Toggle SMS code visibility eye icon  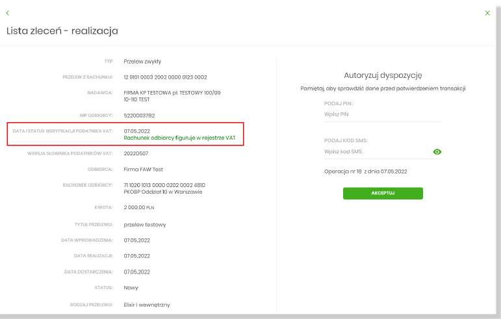pos(437,151)
